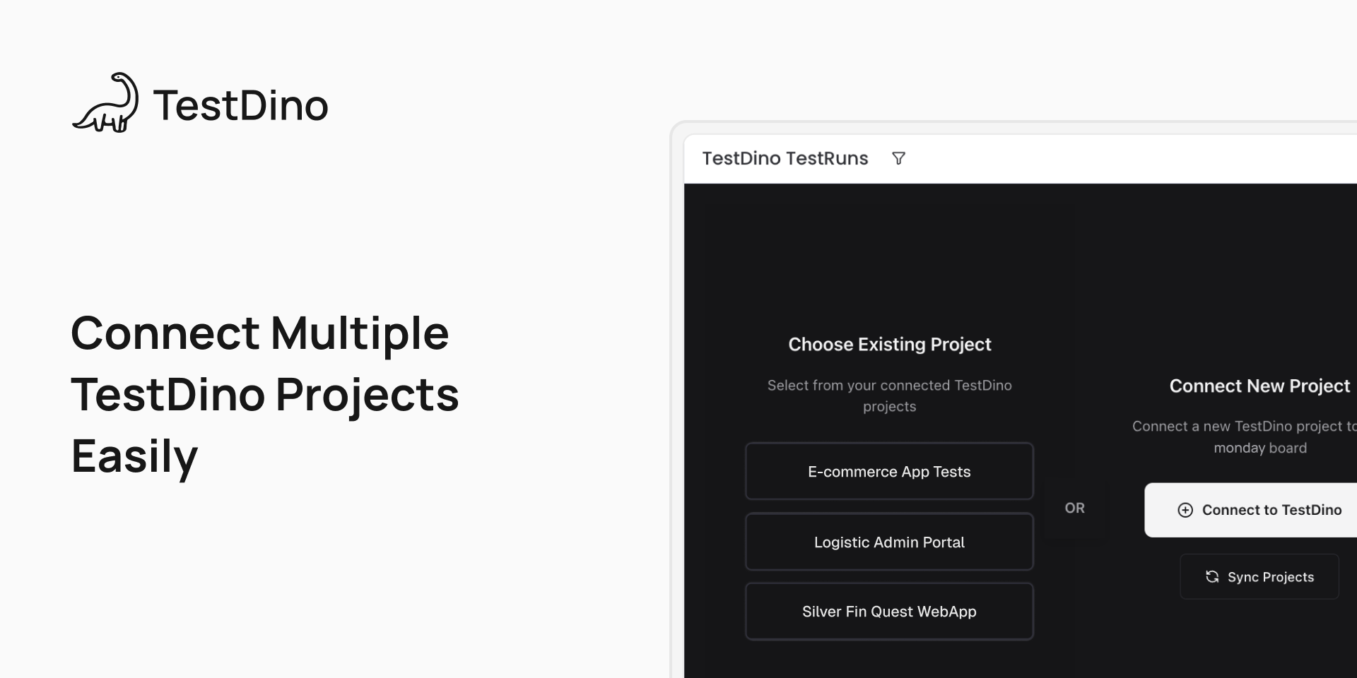Click the word 'Easily' in the headline

click(134, 456)
